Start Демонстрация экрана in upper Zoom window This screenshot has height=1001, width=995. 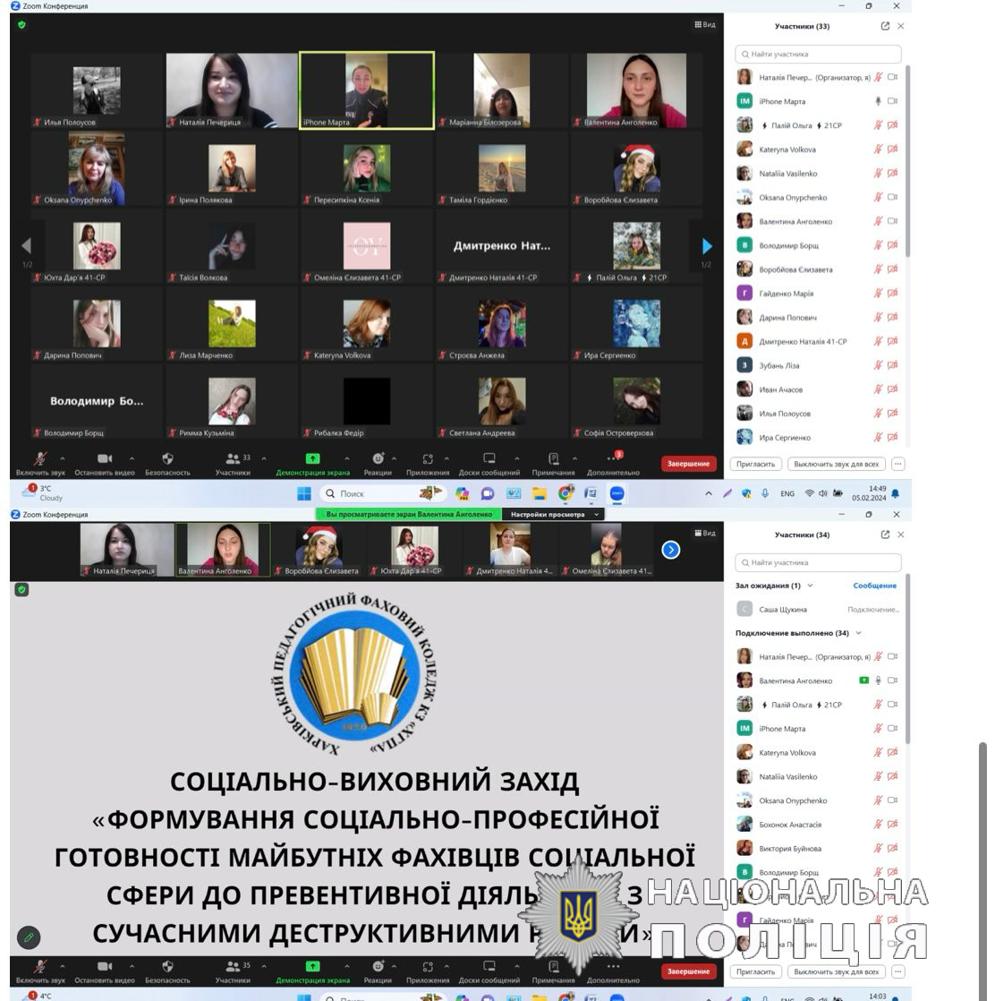tap(312, 464)
